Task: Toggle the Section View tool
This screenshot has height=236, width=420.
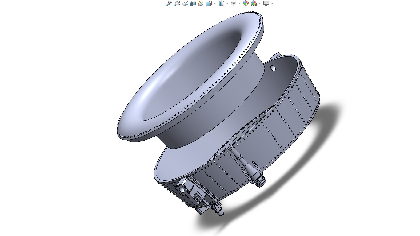Action: 193,3
